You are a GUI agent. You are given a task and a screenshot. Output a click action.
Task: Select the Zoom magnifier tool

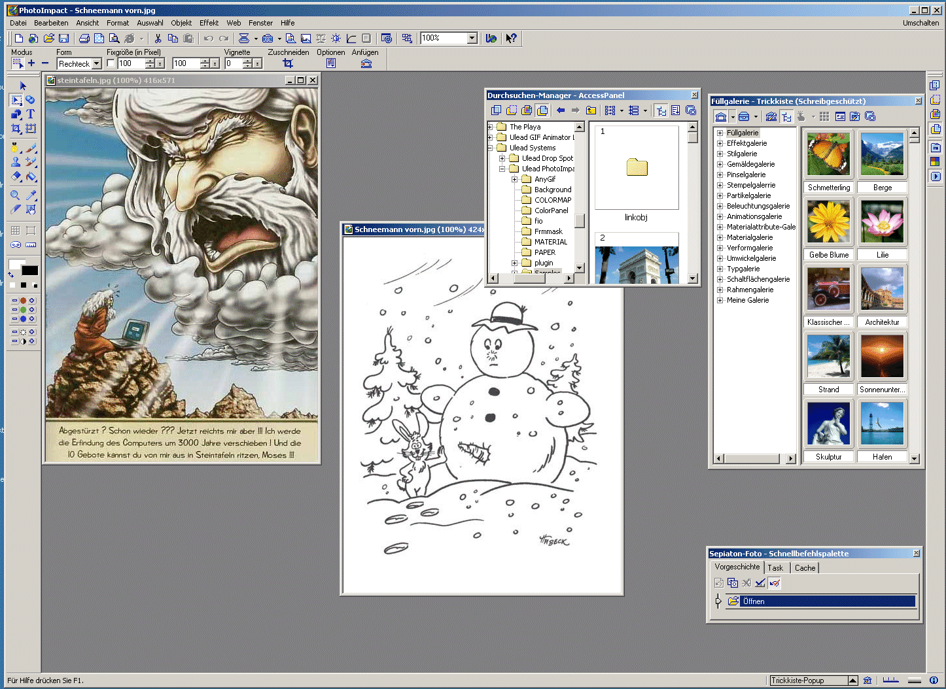(x=16, y=195)
